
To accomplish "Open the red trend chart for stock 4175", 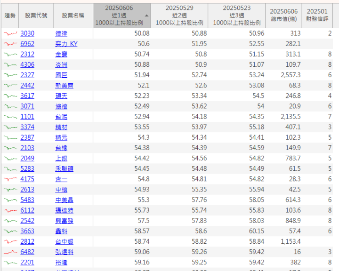I will [x=10, y=179].
